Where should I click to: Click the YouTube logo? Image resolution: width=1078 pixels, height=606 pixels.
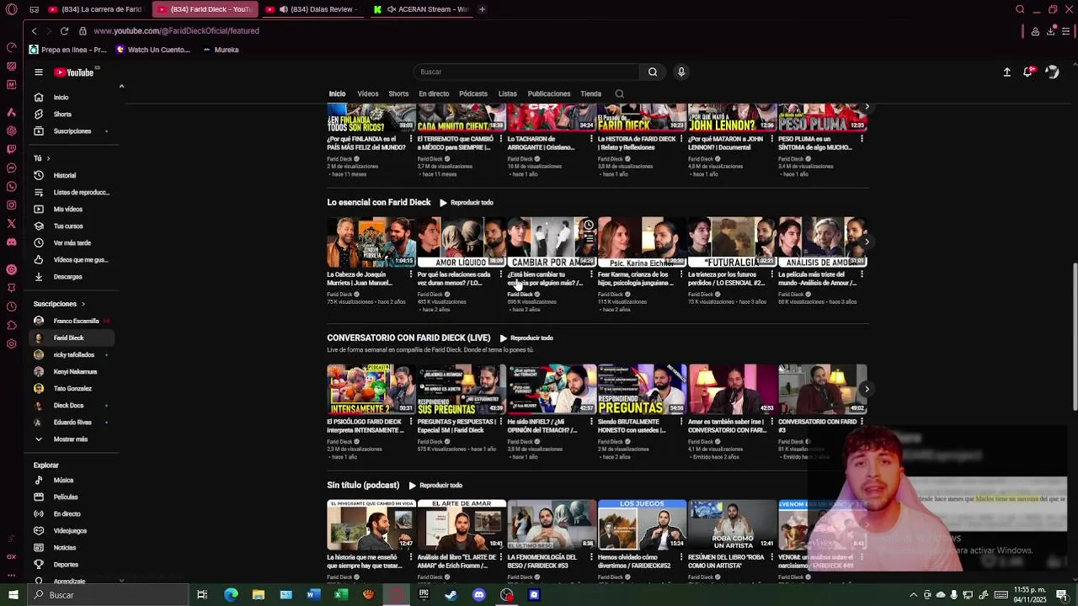74,72
